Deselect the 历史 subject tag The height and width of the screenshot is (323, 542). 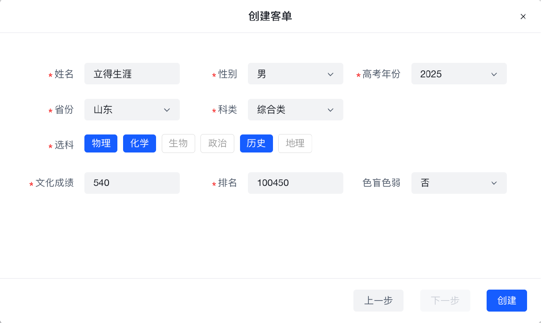pyautogui.click(x=256, y=143)
